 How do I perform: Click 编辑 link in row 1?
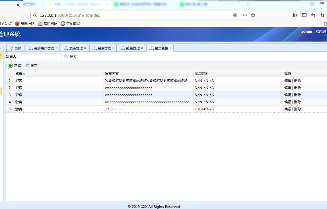pyautogui.click(x=287, y=81)
